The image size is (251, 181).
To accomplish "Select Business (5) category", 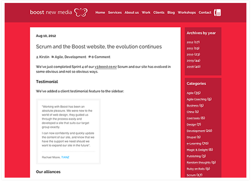I will tap(195, 105).
